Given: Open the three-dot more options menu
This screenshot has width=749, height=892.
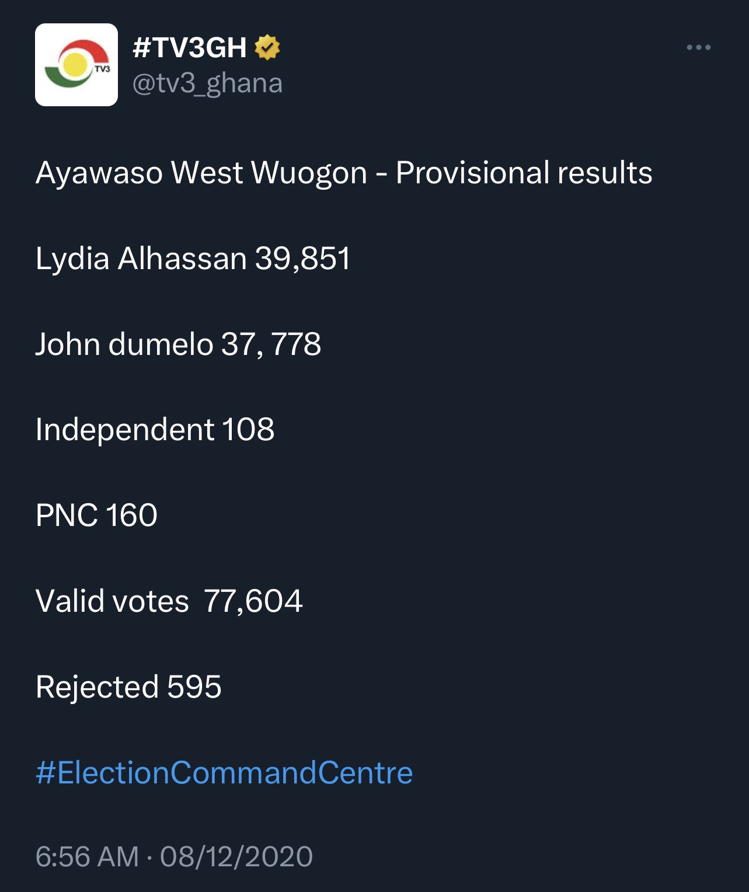Looking at the screenshot, I should [x=698, y=47].
